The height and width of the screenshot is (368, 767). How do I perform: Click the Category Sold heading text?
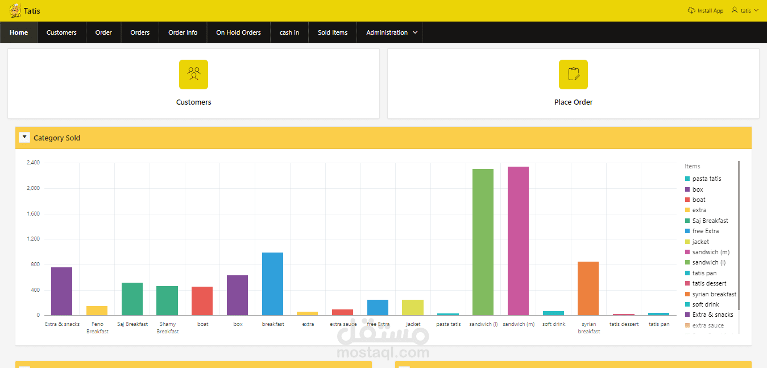[57, 138]
